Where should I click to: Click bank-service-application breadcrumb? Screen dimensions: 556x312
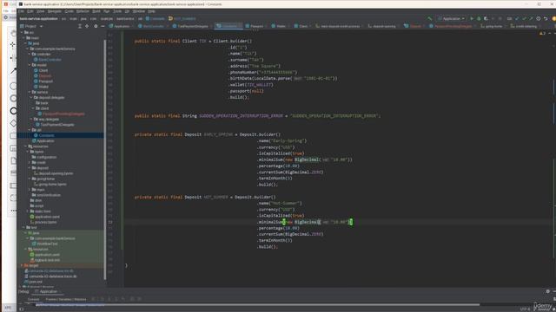38,18
